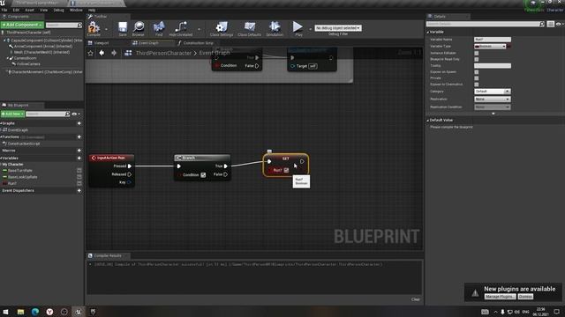Click the ThirdPersonCharacter breadcrumb

163,53
